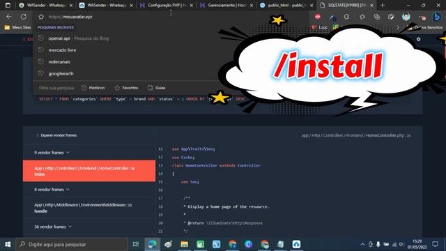Show more bookmarks bar overflow chevron
Screen dimensions: 446x251
tap(398, 27)
